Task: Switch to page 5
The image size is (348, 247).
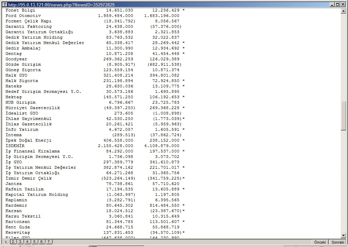Action: click(x=35, y=242)
